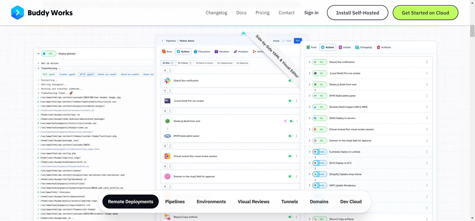Toggle off Human-in-the-loop Wait for approval

tap(290, 176)
